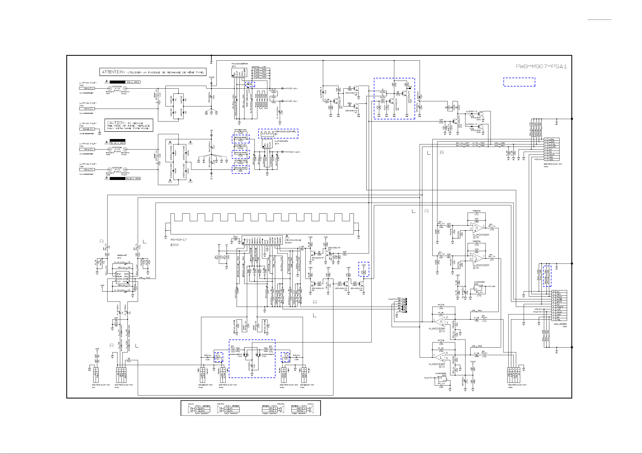This screenshot has width=642, height=454.
Task: Click the empty dashed box below board title
Action: 519,82
